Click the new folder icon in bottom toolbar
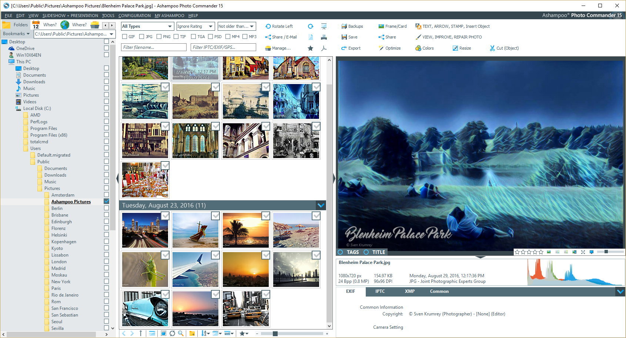 coord(192,334)
